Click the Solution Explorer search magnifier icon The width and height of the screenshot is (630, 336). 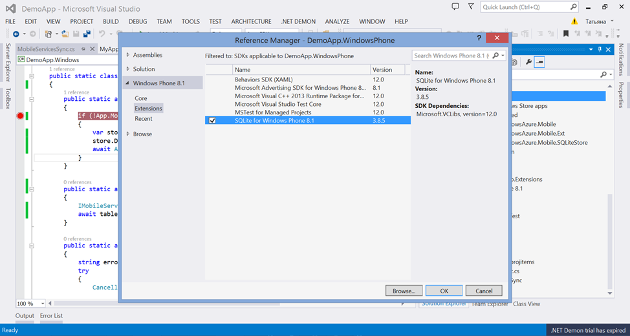[x=603, y=74]
